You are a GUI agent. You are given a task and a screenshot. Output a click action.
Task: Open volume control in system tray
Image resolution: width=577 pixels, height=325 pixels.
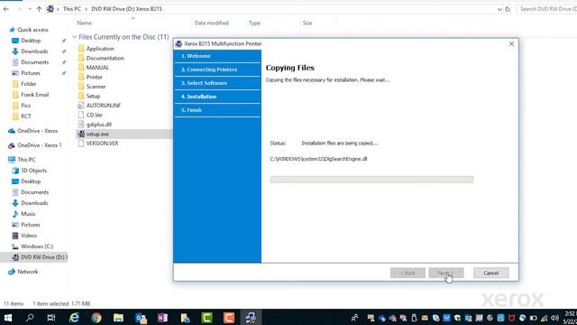(555, 318)
